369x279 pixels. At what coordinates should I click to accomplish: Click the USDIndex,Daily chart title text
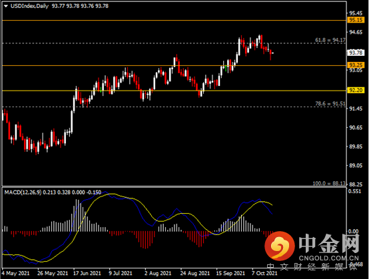pos(30,6)
